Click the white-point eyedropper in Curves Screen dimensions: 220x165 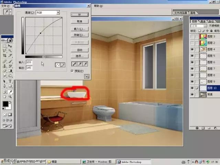tap(85, 64)
